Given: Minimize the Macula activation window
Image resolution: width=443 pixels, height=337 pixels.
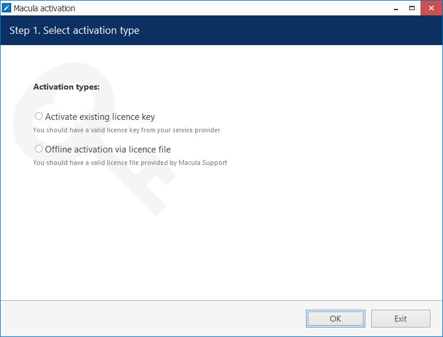Looking at the screenshot, I should point(396,8).
